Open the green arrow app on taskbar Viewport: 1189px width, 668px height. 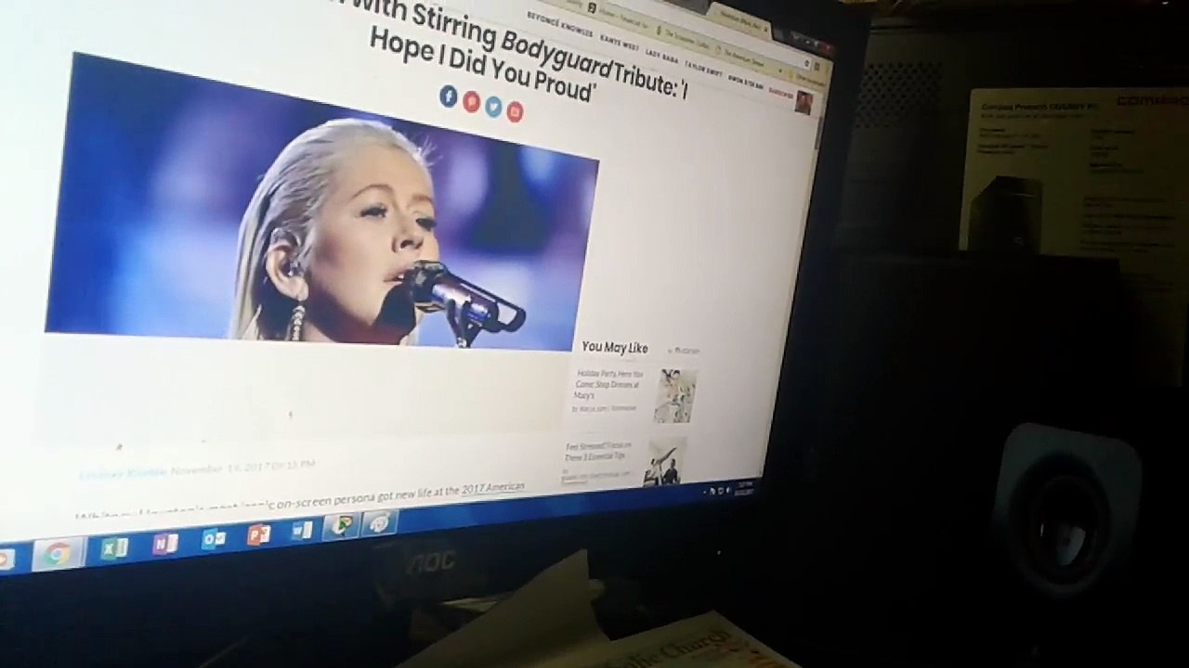coord(341,526)
